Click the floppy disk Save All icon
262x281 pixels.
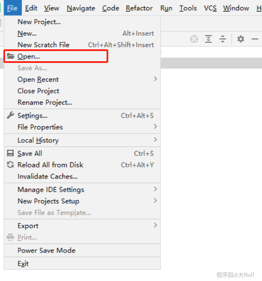(11, 153)
